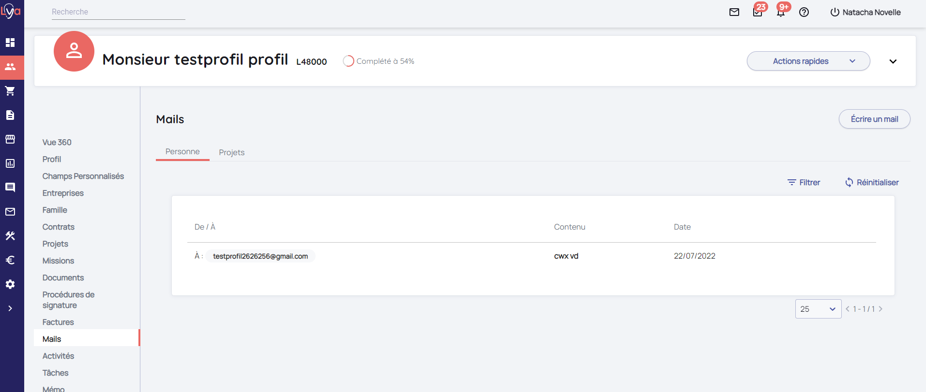Click the euro finance sidebar icon
This screenshot has height=392, width=926.
10,260
